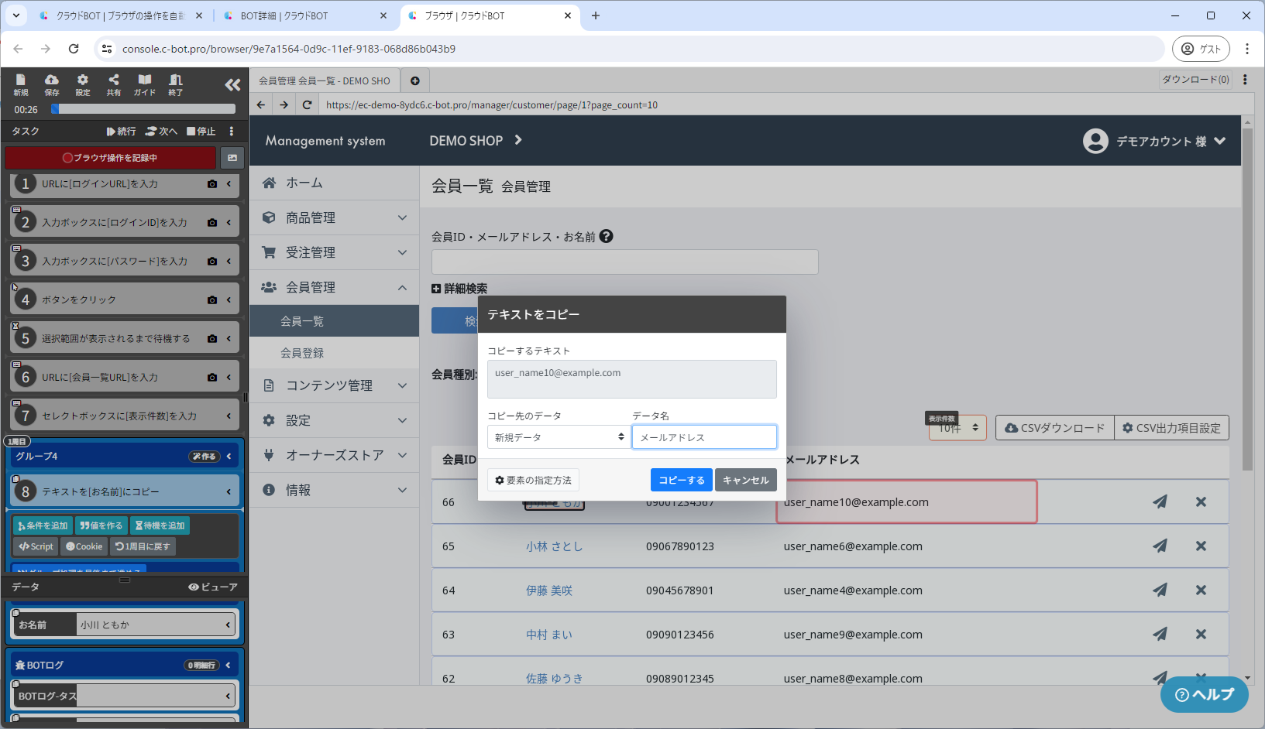Click the embedded page vertical scrollbar
1265x729 pixels.
pos(1247,299)
